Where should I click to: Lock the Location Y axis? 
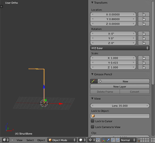[144, 19]
